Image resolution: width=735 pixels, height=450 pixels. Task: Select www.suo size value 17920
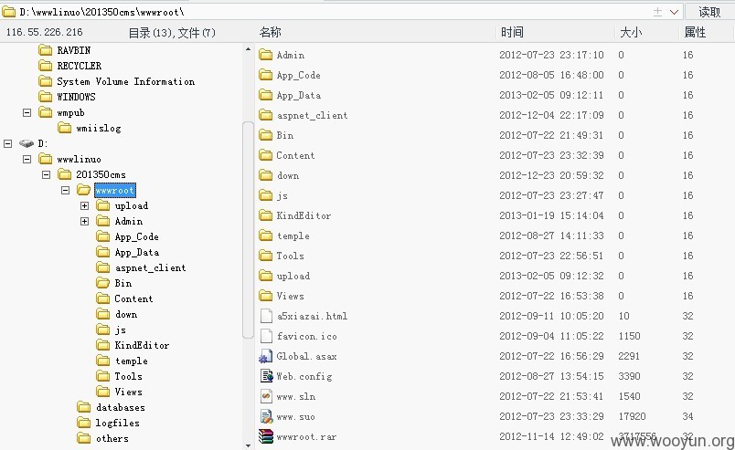point(632,416)
